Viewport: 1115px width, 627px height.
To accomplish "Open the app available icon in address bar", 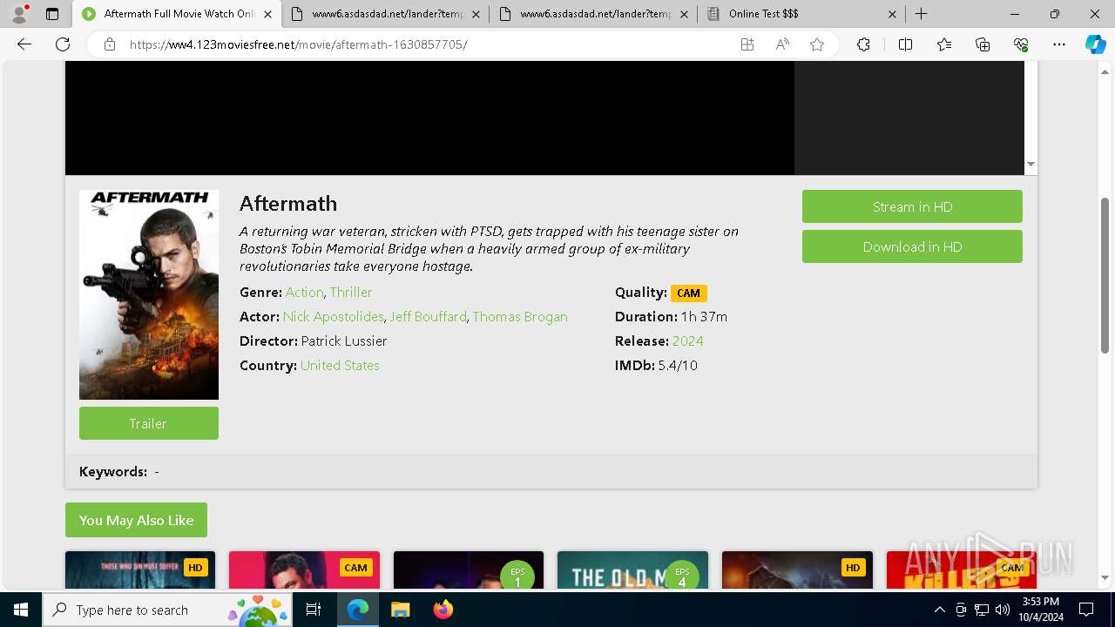I will (747, 44).
